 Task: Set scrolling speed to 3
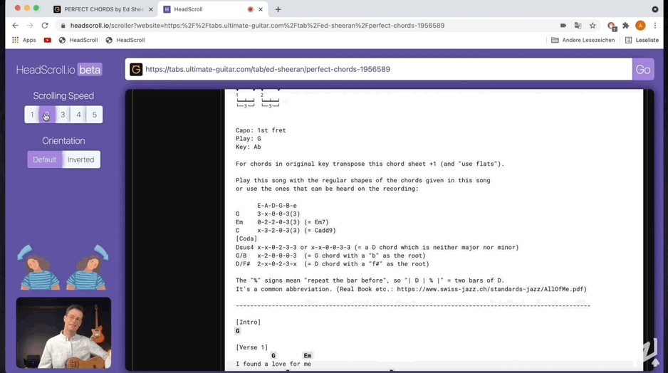click(63, 115)
